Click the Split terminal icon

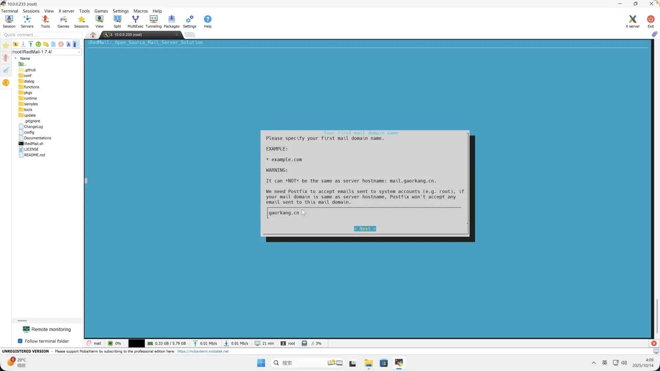point(117,21)
